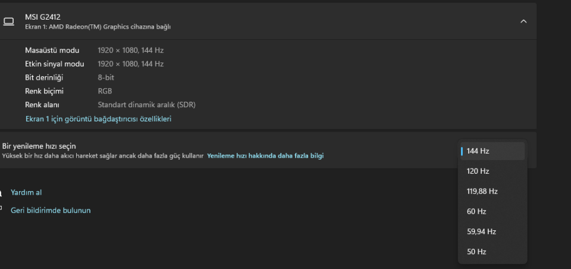Image resolution: width=571 pixels, height=269 pixels.
Task: Click the Bir yenileme hızı seçin heading
Action: [x=39, y=146]
